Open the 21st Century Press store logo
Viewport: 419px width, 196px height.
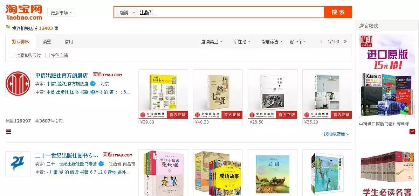click(18, 164)
